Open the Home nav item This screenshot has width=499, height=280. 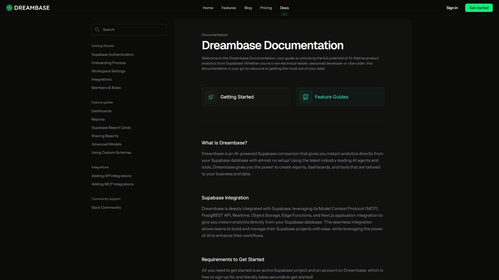(208, 8)
